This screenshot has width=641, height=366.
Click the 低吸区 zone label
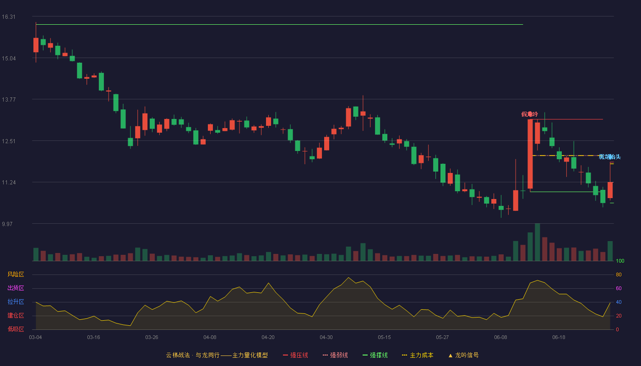click(x=16, y=329)
